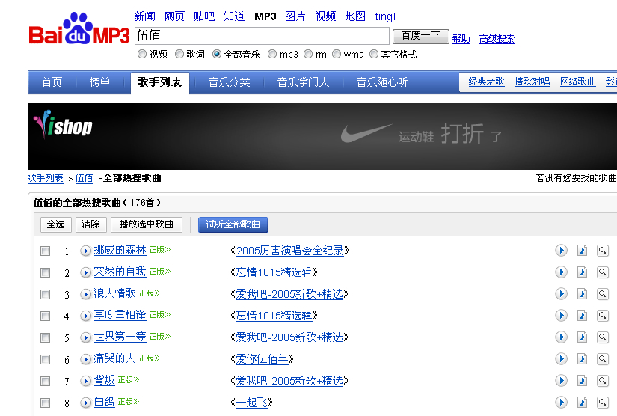Select the wma format radio button

(337, 54)
